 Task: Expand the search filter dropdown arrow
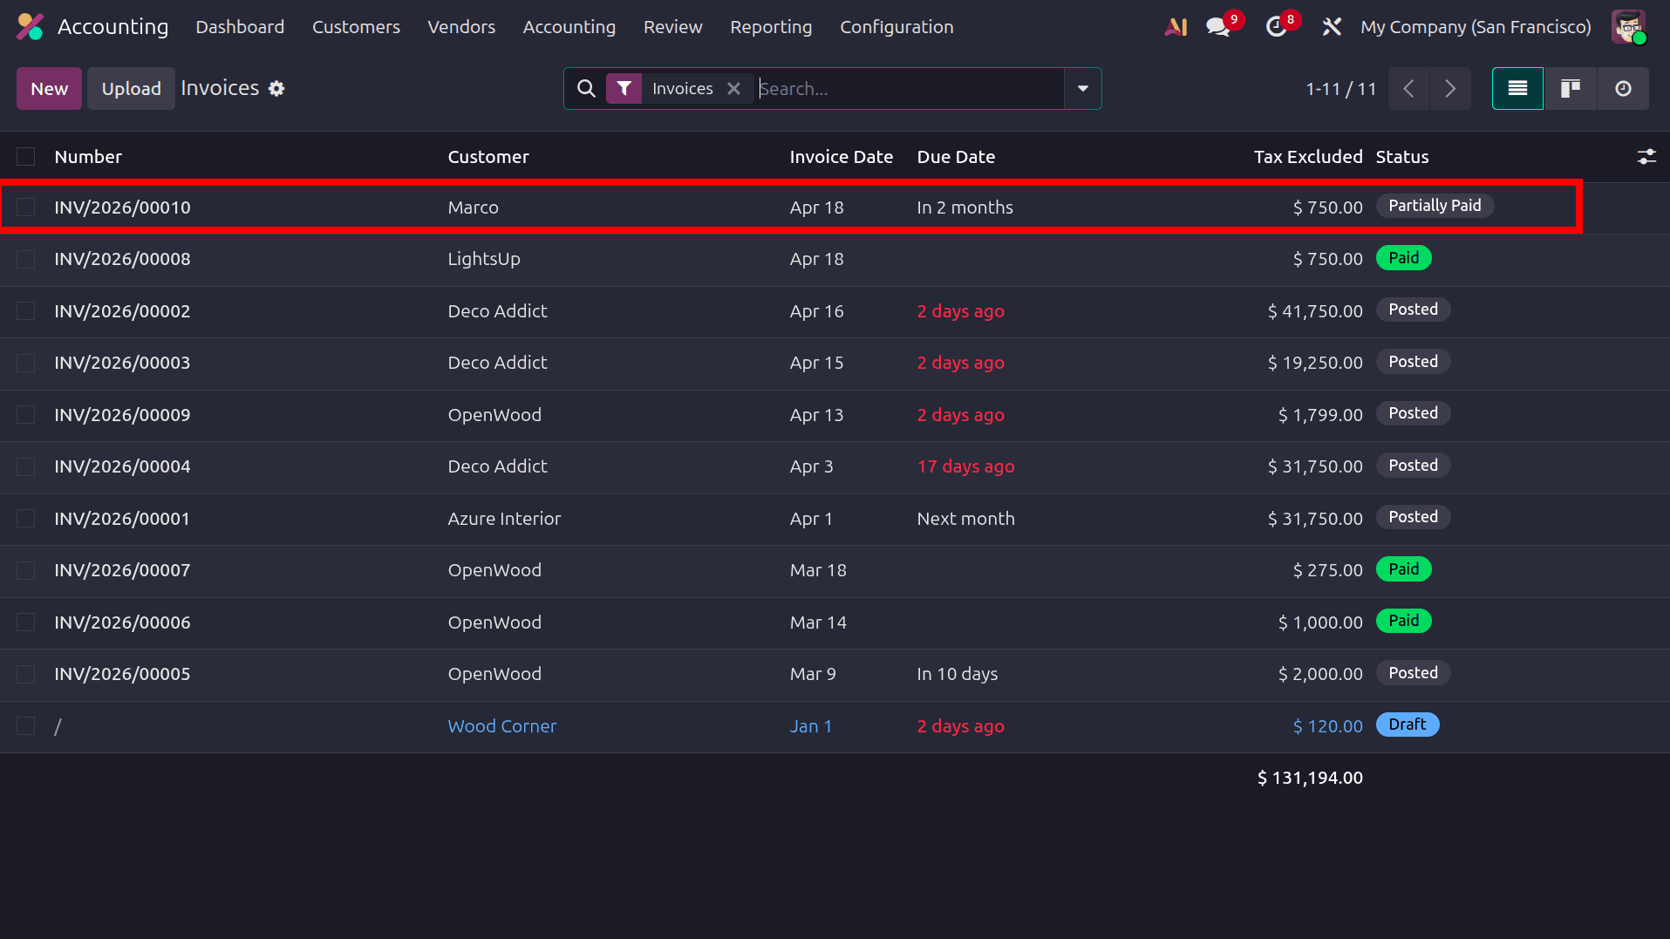1082,88
